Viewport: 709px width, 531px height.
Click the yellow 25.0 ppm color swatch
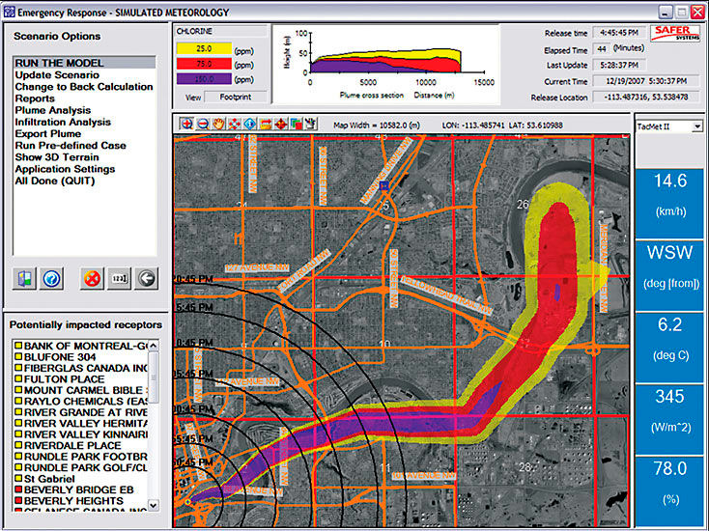coord(201,47)
